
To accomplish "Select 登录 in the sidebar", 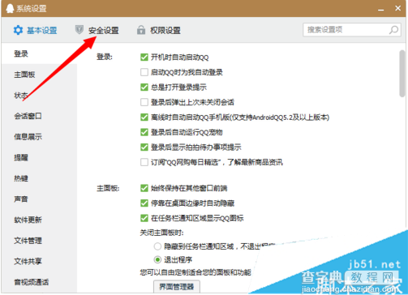I will pyautogui.click(x=40, y=53).
